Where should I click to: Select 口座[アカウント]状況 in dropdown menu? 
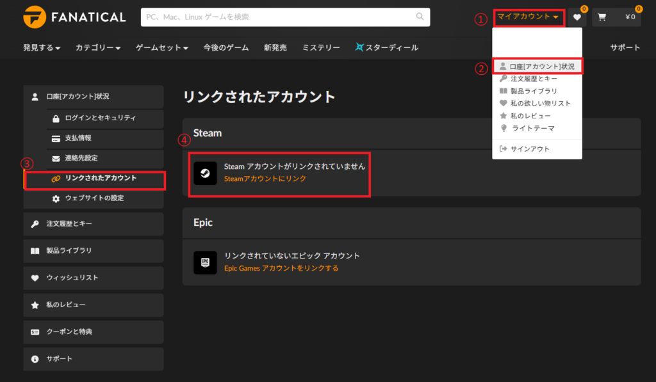537,67
